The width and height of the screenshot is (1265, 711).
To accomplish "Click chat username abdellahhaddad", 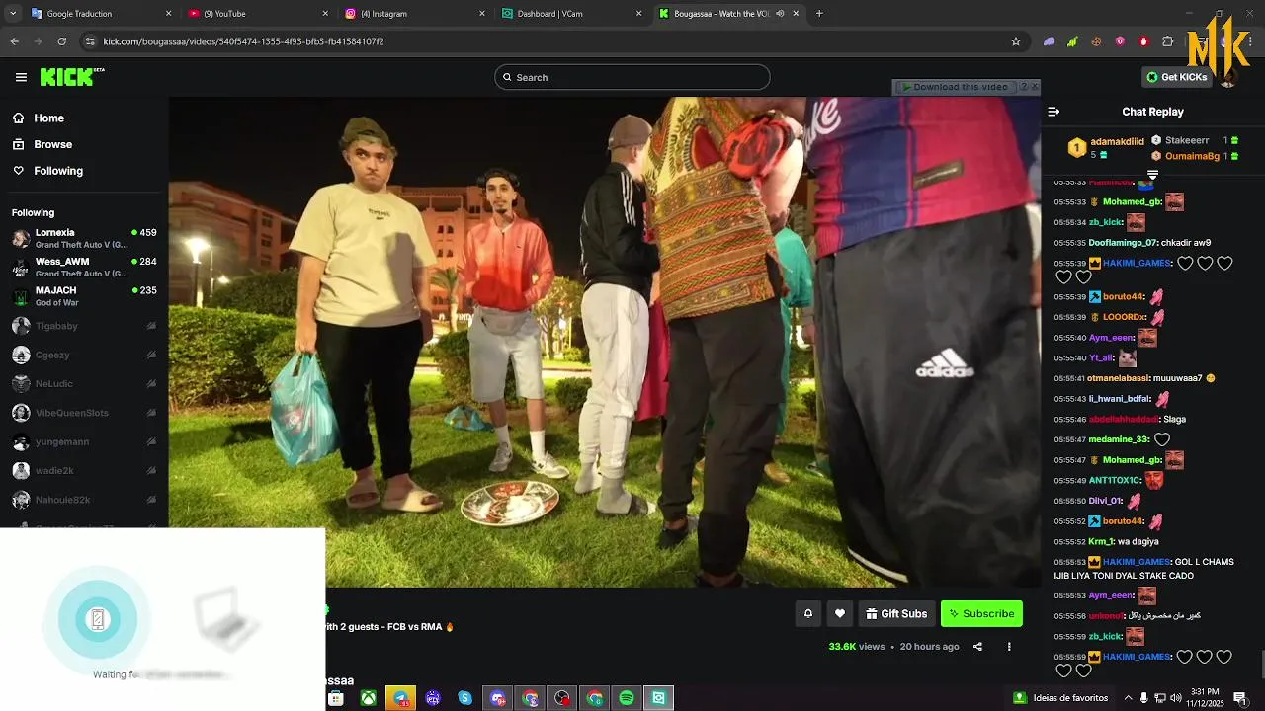I will click(x=1123, y=420).
